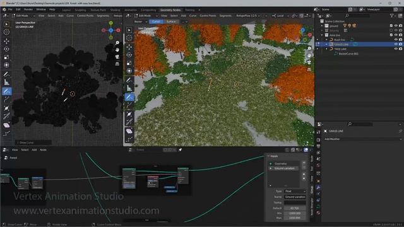Viewport: 404px width, 227px height.
Task: Open the input Type Float dropdown
Action: click(x=295, y=191)
